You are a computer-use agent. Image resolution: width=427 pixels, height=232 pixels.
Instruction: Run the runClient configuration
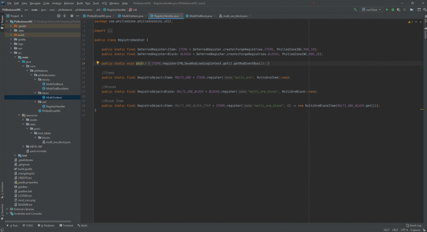coord(387,9)
